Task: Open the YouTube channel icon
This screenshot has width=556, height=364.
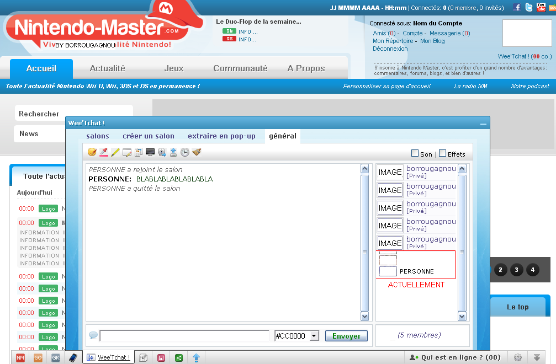Action: pyautogui.click(x=541, y=7)
